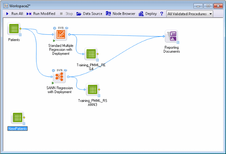
Task: Click the Run All button
Action: pyautogui.click(x=15, y=14)
